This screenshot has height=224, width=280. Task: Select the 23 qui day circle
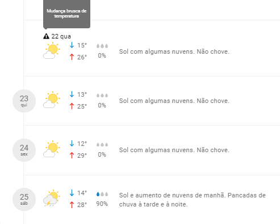click(x=24, y=101)
